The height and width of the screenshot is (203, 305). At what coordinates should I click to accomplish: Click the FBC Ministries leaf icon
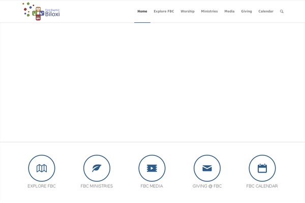pos(97,168)
